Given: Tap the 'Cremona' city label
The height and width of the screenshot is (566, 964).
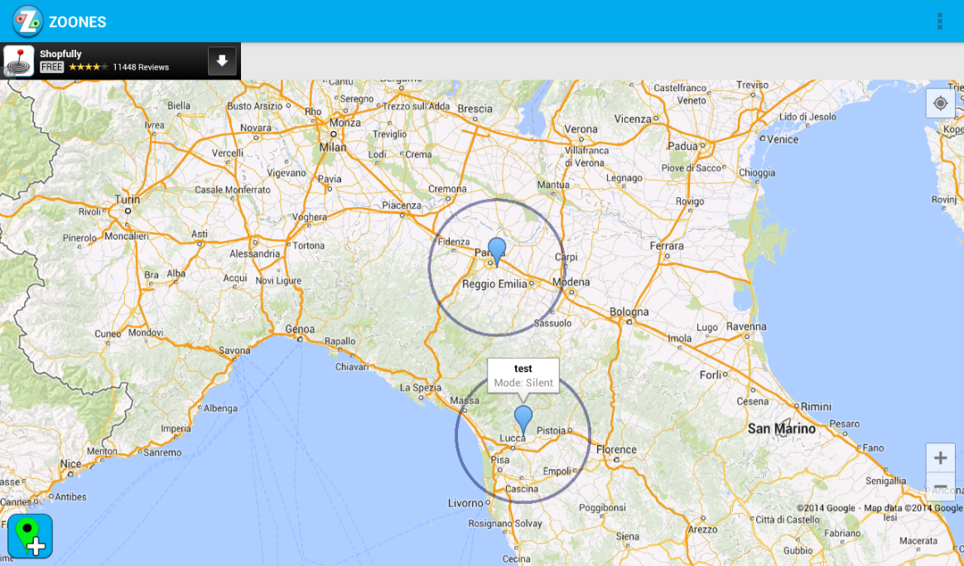Looking at the screenshot, I should pos(447,189).
